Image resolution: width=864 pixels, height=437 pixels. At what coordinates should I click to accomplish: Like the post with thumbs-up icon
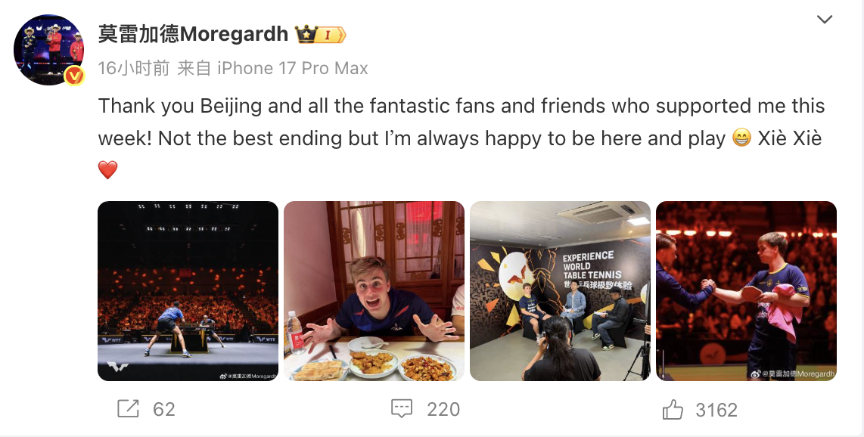point(673,410)
